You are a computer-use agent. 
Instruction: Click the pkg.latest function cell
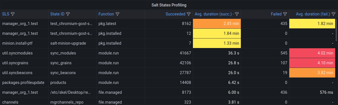tap(121, 24)
